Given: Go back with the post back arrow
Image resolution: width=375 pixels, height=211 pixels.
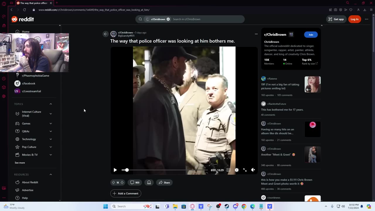Looking at the screenshot, I should 105,34.
